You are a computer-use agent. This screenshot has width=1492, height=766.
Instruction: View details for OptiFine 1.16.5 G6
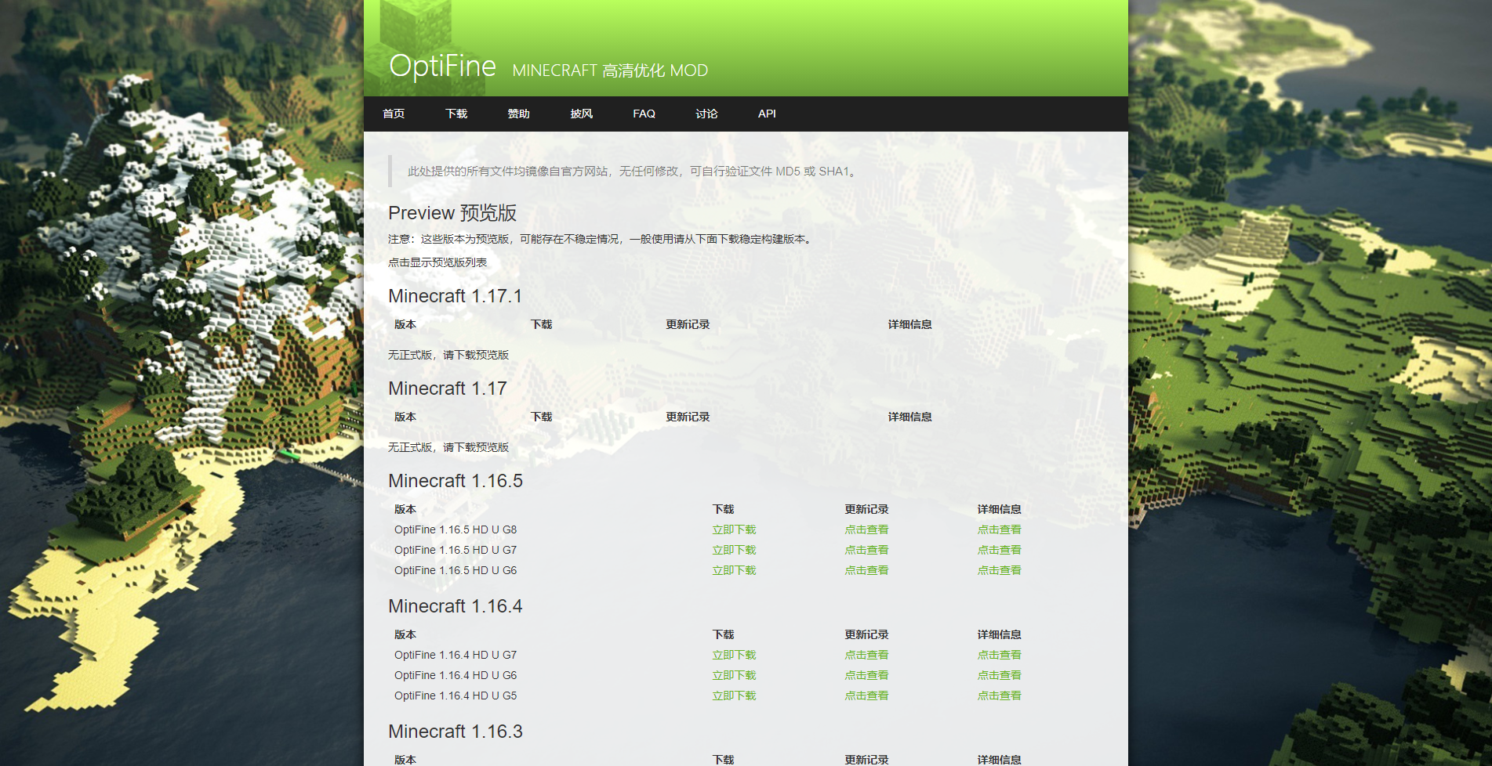pos(999,570)
